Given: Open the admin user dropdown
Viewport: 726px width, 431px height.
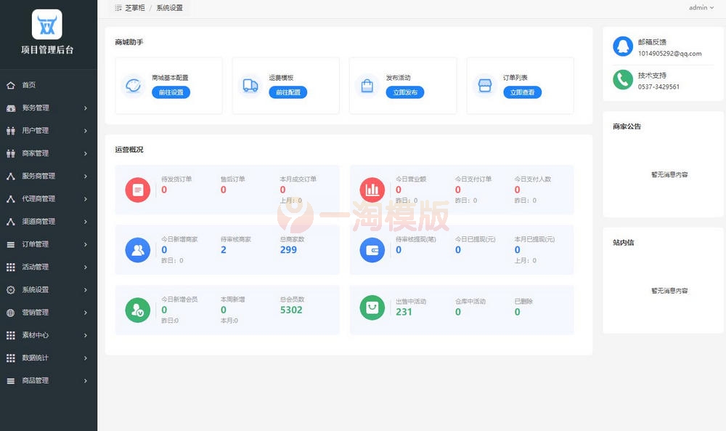Looking at the screenshot, I should [x=701, y=8].
